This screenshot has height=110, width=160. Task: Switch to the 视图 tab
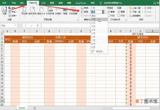(69, 3)
